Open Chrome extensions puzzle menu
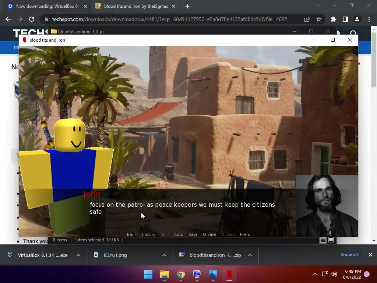The width and height of the screenshot is (377, 283). pos(334,19)
